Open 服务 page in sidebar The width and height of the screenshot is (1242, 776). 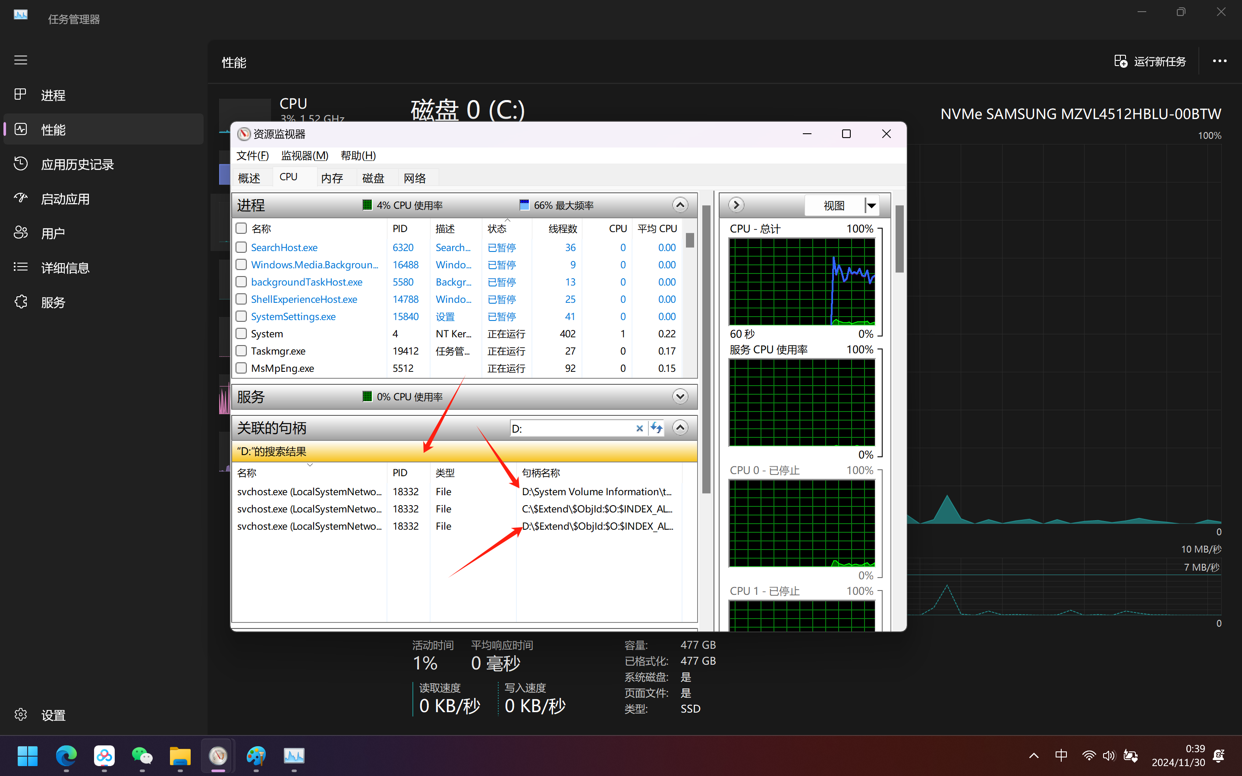click(53, 302)
